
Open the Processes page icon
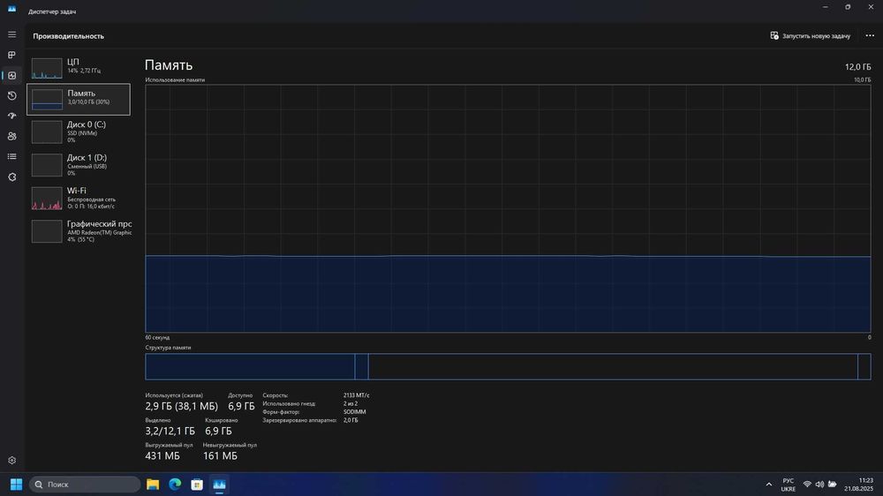click(11, 56)
